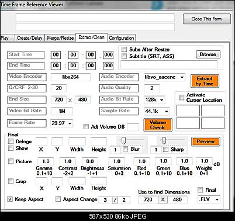Enable the Picture checkbox
The image size is (235, 221).
click(11, 161)
